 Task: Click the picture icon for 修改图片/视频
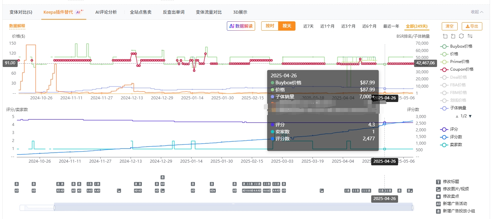(438, 189)
